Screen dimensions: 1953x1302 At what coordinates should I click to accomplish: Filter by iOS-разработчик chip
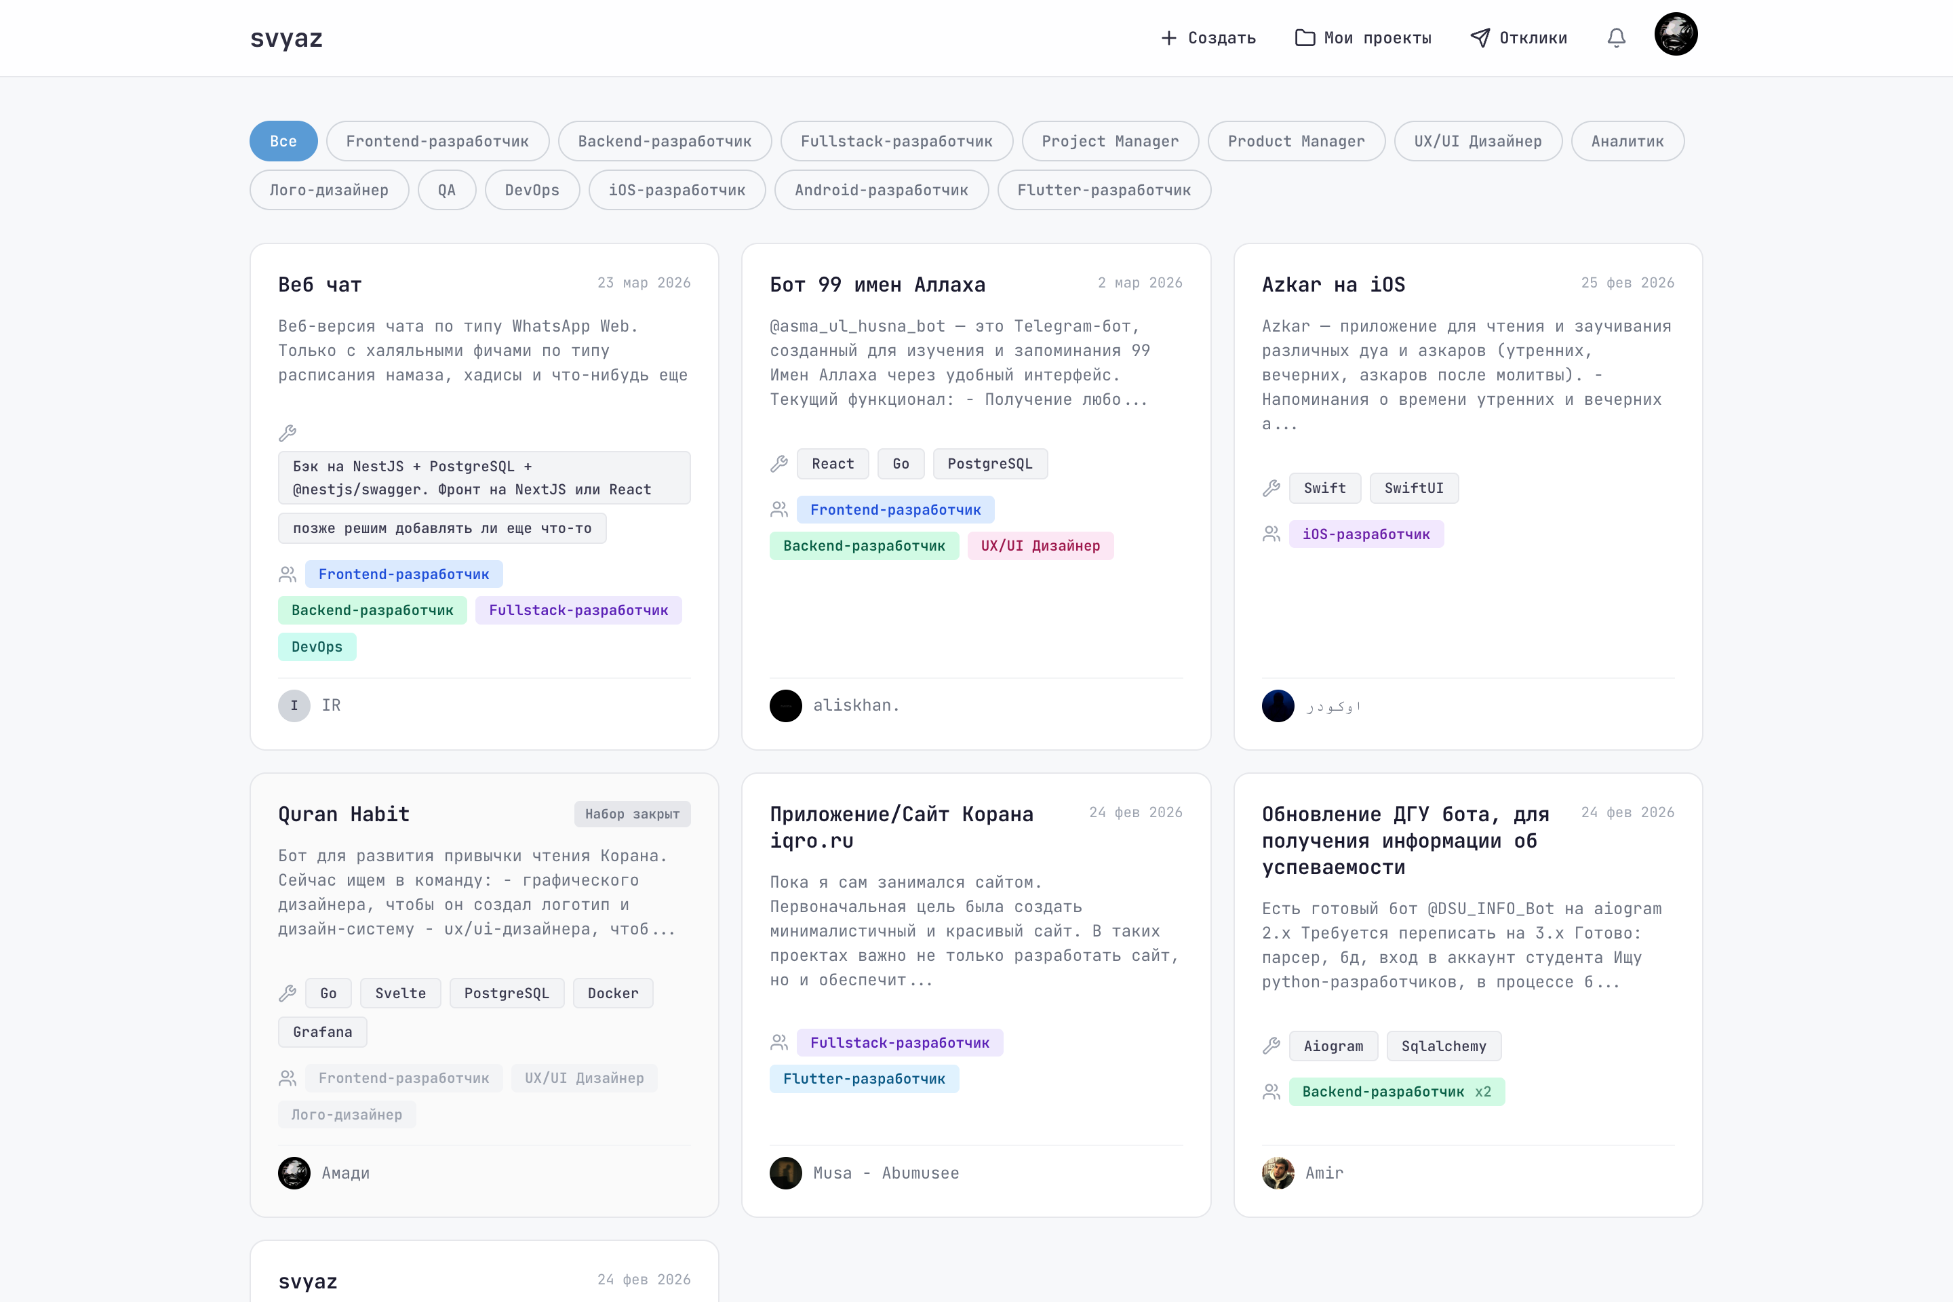click(677, 190)
